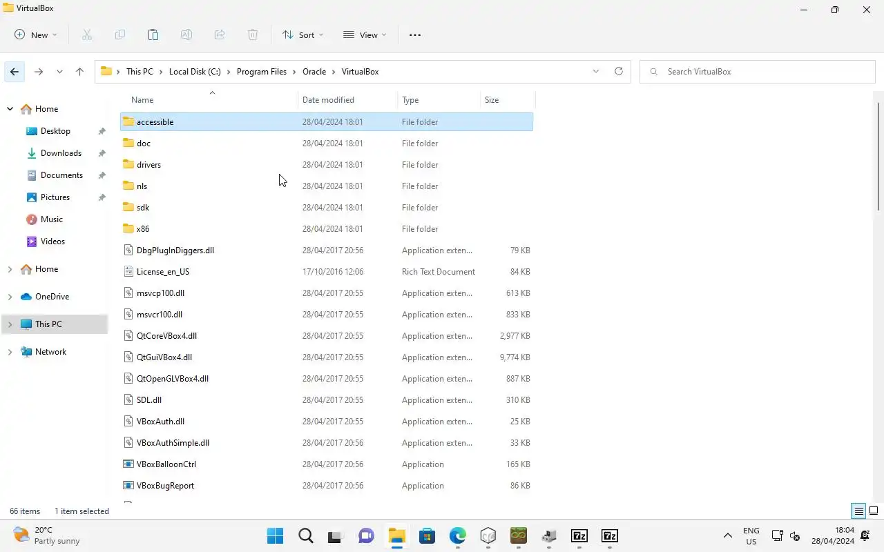Open Task View on taskbar
The width and height of the screenshot is (884, 552).
336,535
